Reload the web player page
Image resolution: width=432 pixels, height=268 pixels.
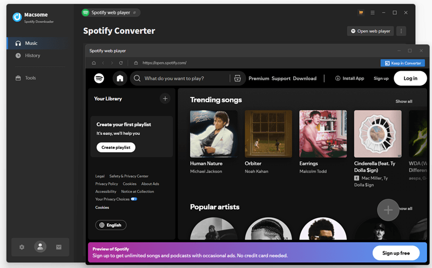[120, 63]
